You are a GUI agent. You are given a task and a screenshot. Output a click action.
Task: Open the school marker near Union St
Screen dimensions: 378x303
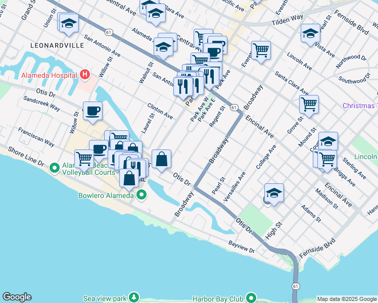tap(68, 23)
